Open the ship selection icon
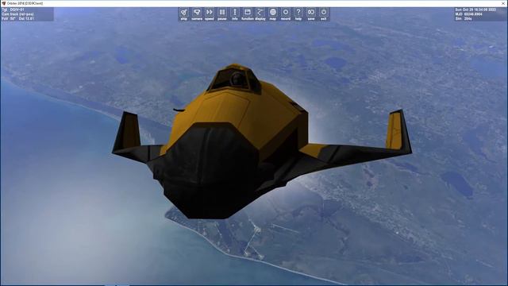508x286 pixels. tap(183, 13)
